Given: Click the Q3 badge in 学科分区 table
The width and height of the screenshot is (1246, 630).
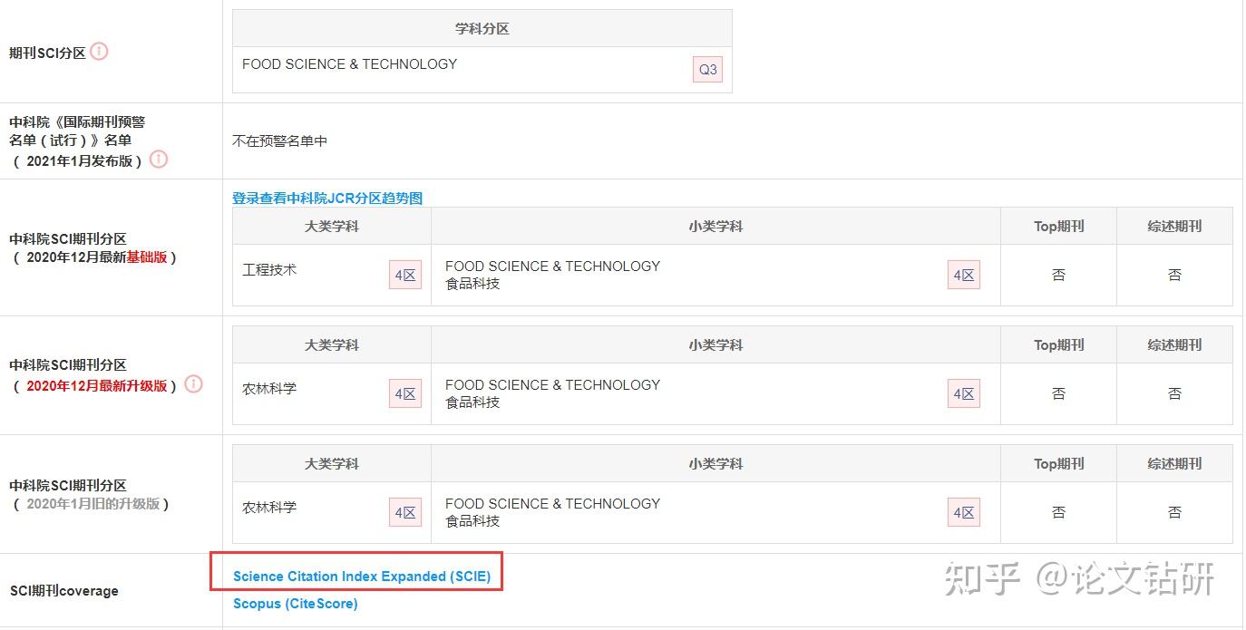Looking at the screenshot, I should [707, 70].
